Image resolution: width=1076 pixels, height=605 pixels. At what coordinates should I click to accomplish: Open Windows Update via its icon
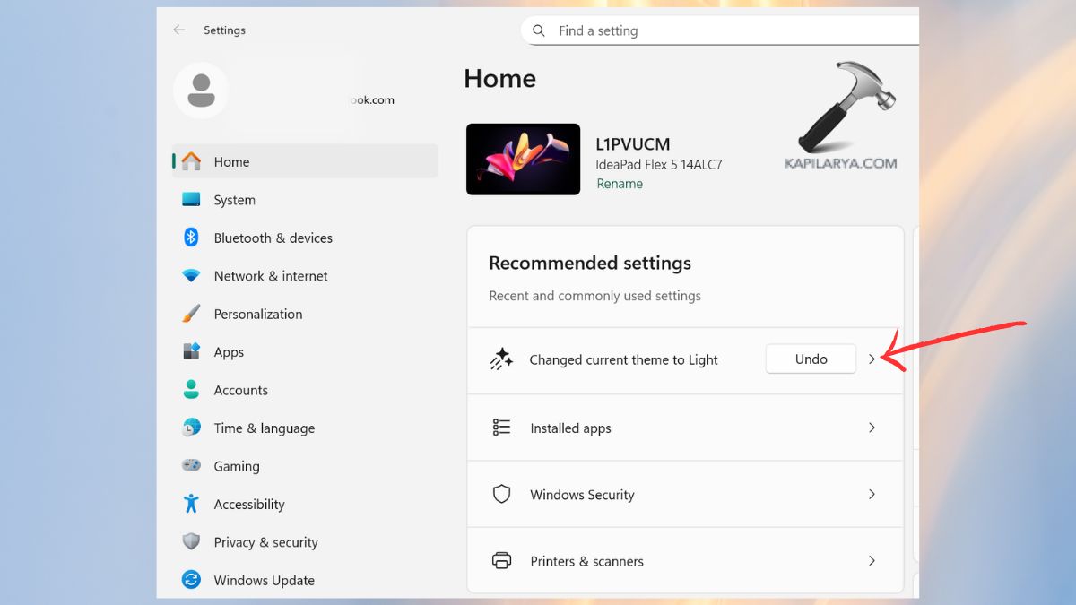[191, 580]
